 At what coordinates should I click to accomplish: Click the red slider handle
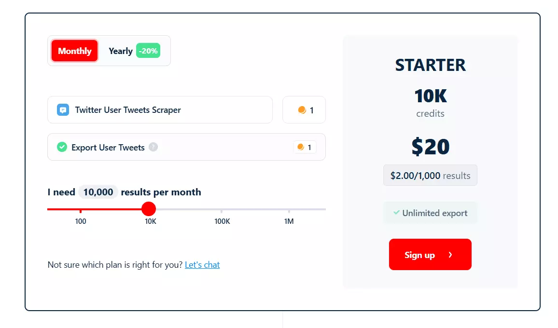[x=149, y=208]
